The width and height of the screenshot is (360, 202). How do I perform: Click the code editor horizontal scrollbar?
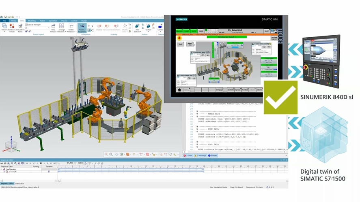click(234, 152)
